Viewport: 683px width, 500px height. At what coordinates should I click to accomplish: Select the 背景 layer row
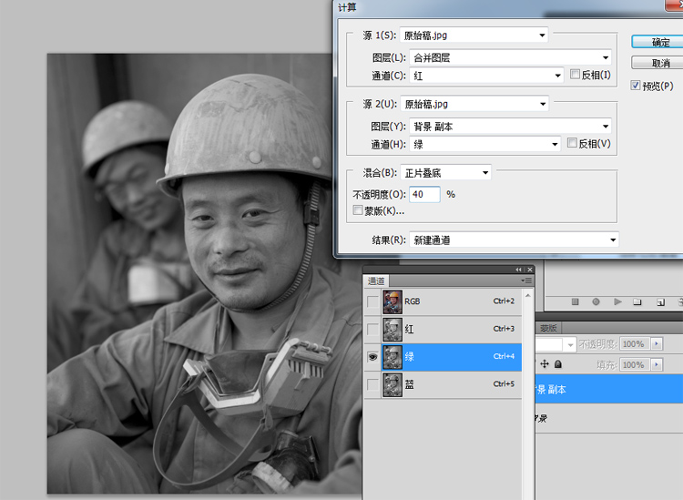click(609, 418)
